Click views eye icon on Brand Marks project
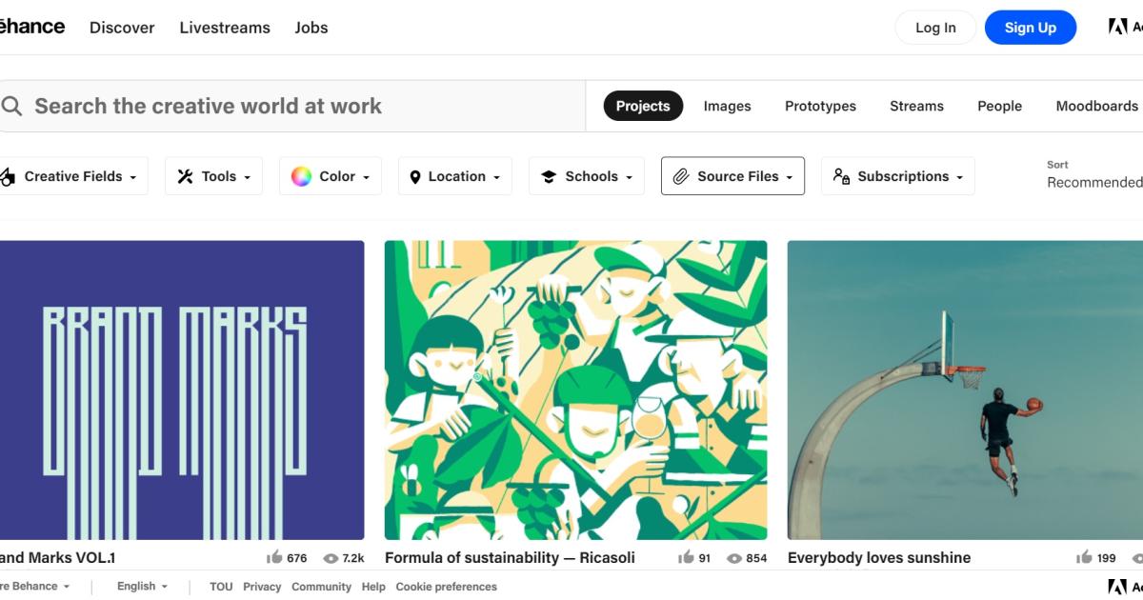 click(x=331, y=558)
